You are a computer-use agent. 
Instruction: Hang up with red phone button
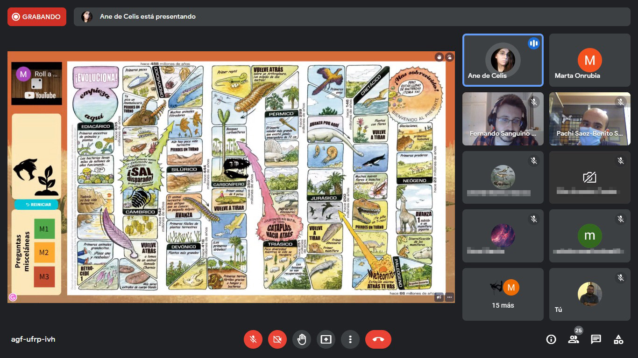(378, 339)
